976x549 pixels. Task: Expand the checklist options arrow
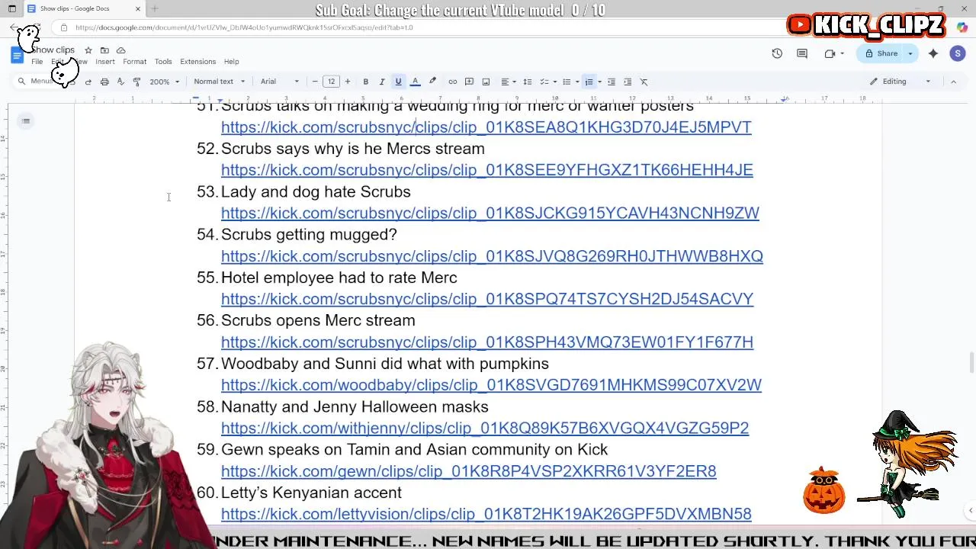(554, 82)
